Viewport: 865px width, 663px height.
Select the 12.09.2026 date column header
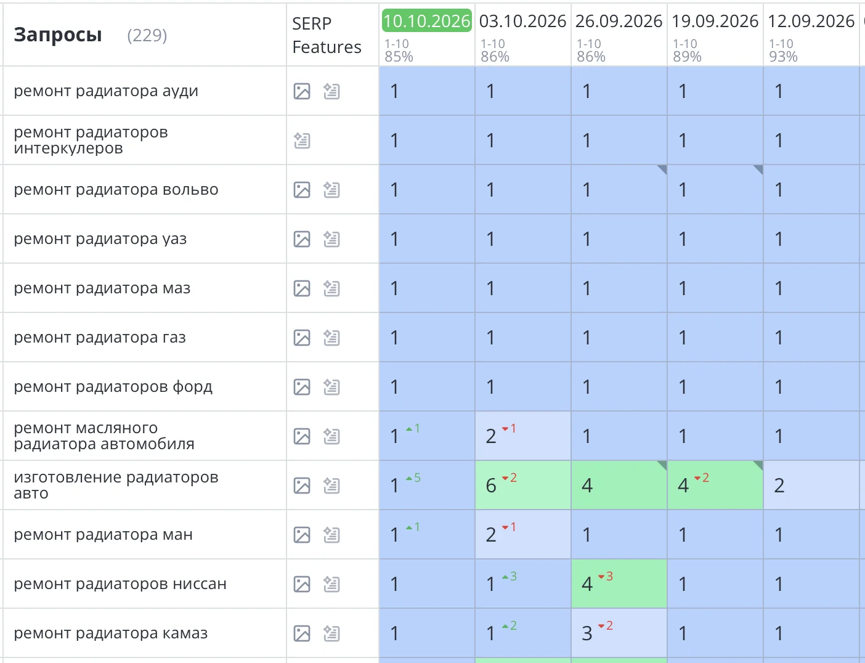tap(811, 21)
